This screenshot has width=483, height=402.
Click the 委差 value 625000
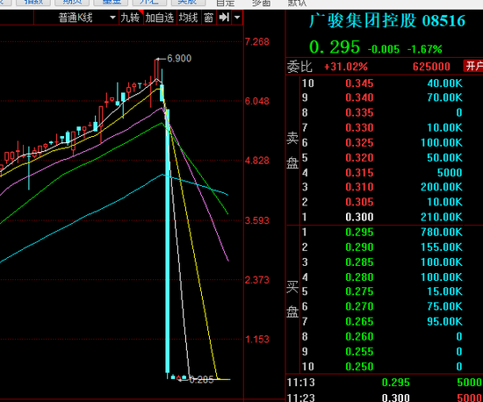[431, 67]
